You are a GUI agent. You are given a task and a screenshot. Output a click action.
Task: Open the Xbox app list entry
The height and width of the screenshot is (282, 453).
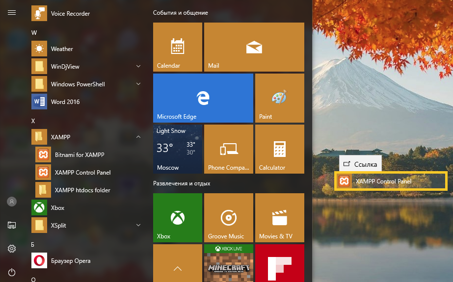pos(57,208)
